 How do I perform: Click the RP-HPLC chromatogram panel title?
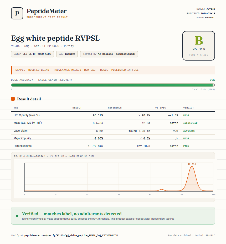(54, 156)
